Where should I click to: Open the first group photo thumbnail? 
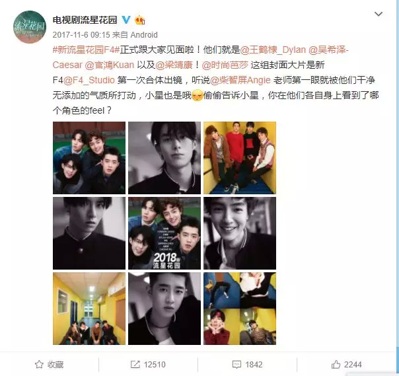click(89, 158)
